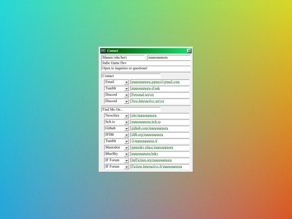Image resolution: width=292 pixels, height=219 pixels.
Task: Open the Neo-Interactive server link
Action: (x=148, y=101)
